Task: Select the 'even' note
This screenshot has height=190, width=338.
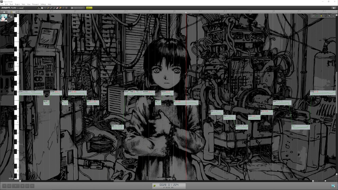Action: (254, 117)
